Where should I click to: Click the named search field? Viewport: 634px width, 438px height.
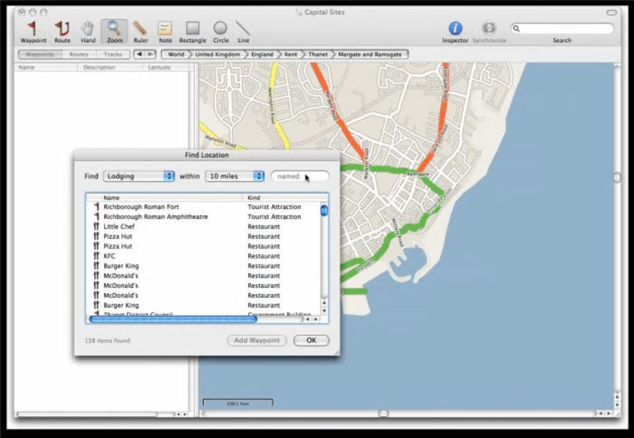coord(300,176)
